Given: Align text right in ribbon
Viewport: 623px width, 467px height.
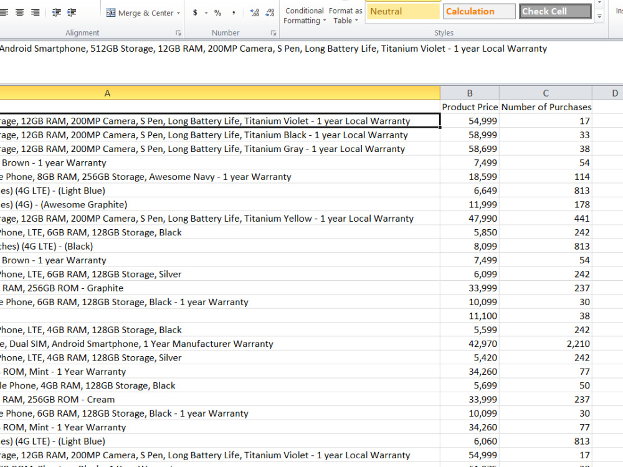Looking at the screenshot, I should click(x=36, y=12).
